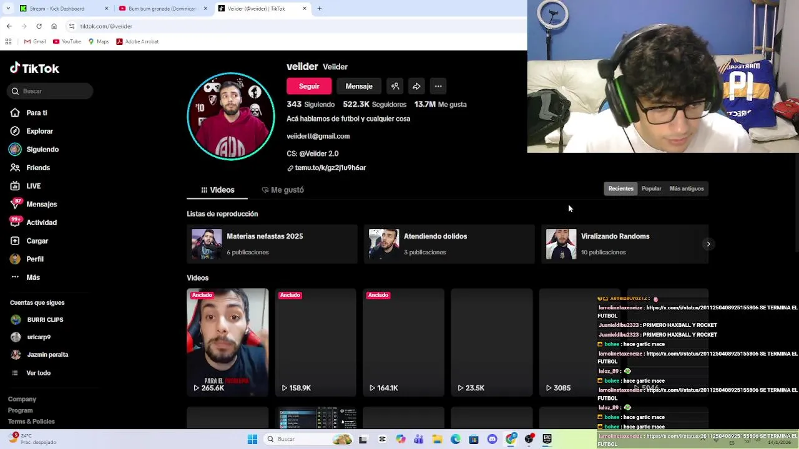Screen dimensions: 799x449
Task: Expand Terms & Policies footer section
Action: 31,422
